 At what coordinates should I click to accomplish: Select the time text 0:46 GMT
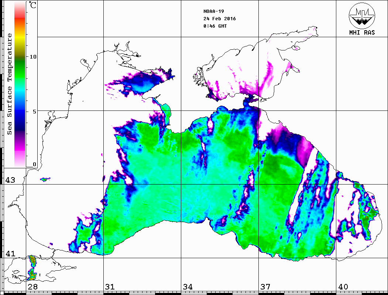[215, 26]
